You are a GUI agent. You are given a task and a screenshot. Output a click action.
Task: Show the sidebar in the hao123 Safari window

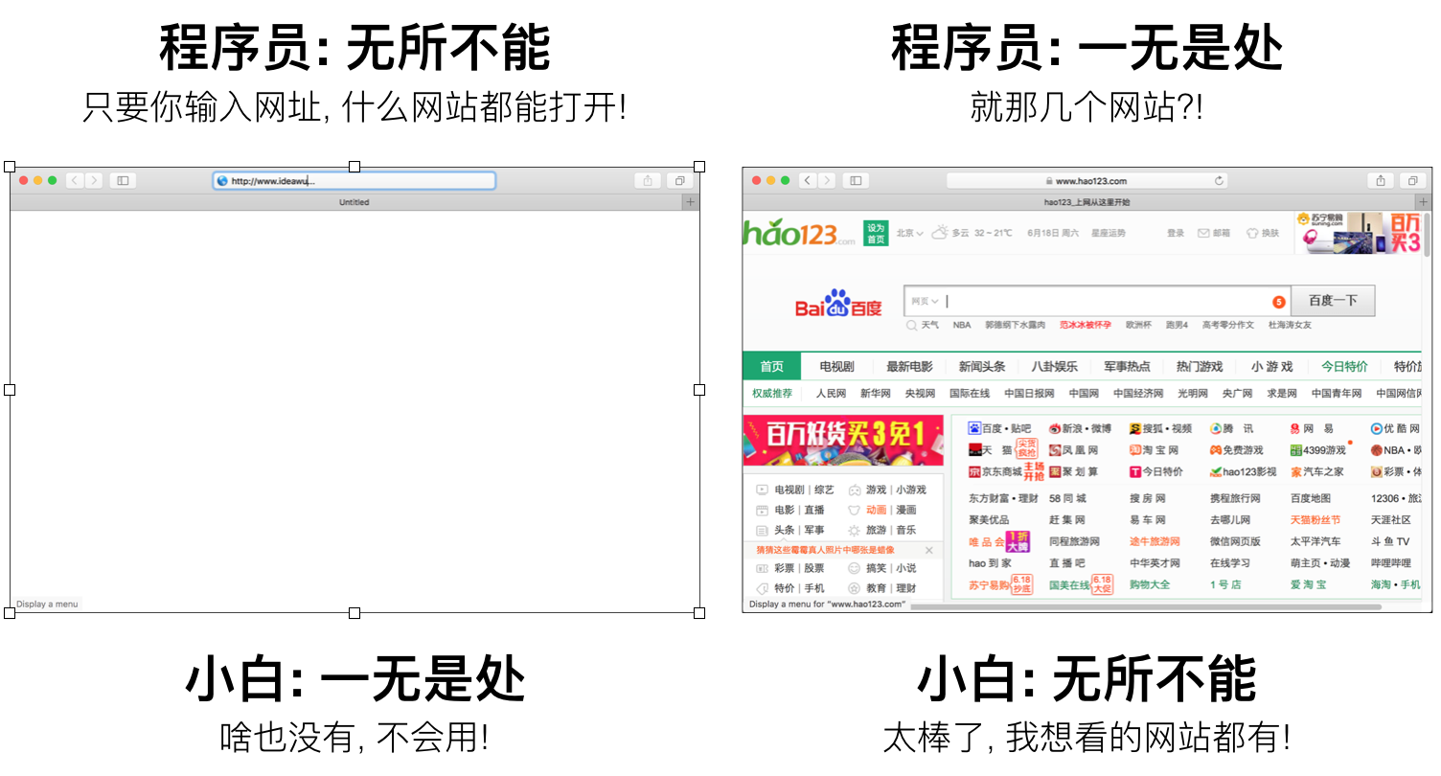point(856,180)
